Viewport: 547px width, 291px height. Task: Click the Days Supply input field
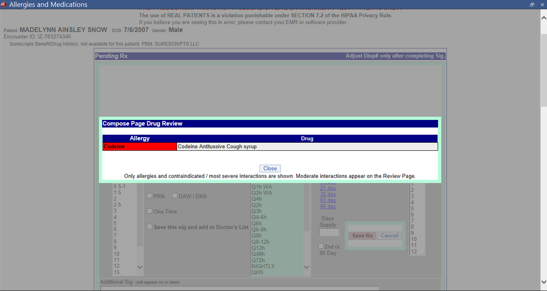click(329, 232)
